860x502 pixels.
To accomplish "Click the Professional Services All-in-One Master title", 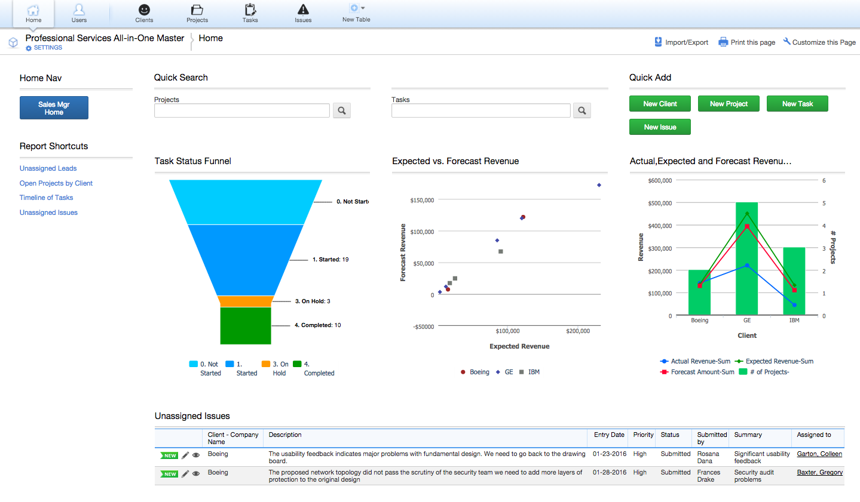I will (105, 38).
